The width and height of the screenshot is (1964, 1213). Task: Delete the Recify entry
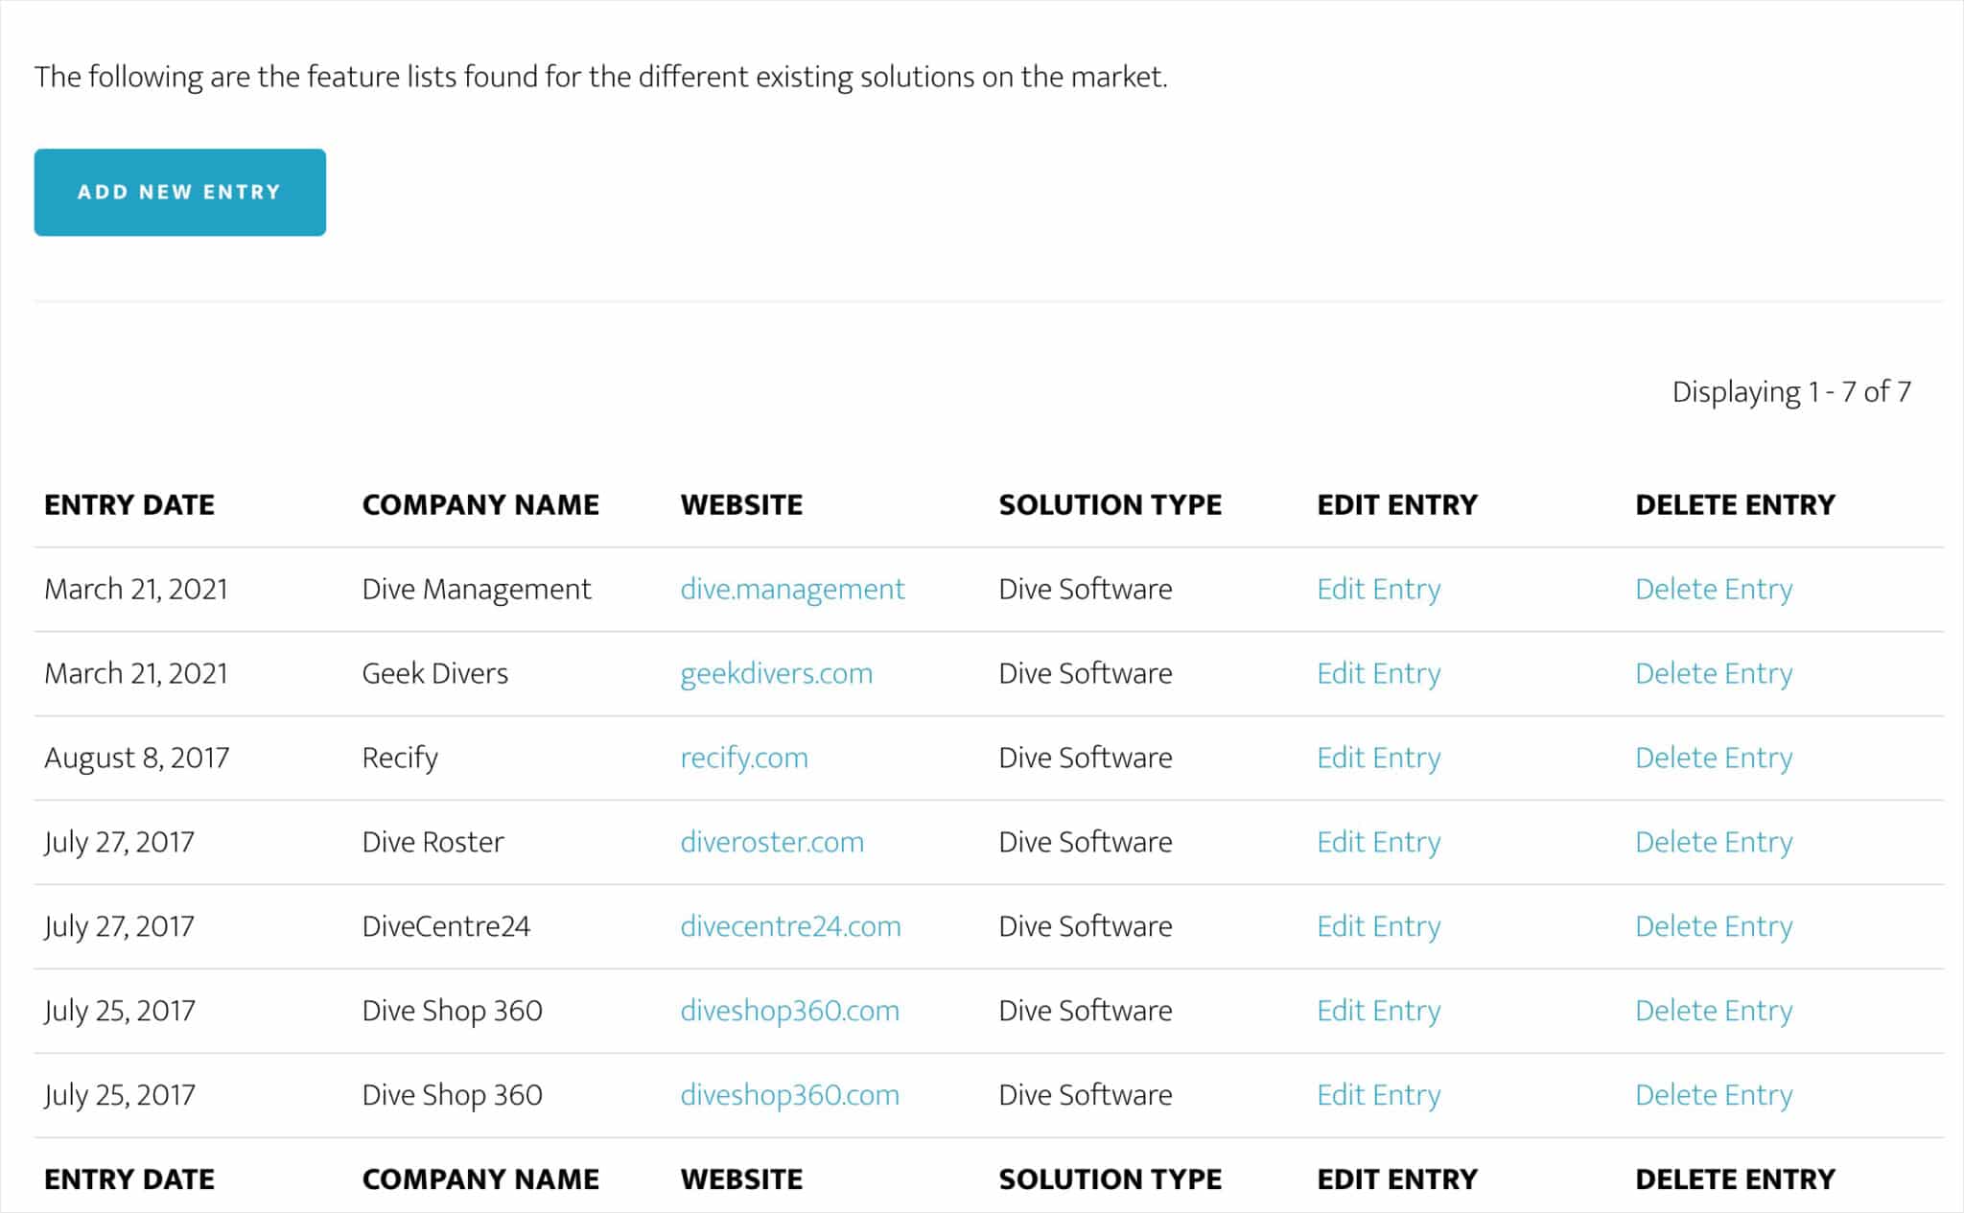click(x=1715, y=758)
